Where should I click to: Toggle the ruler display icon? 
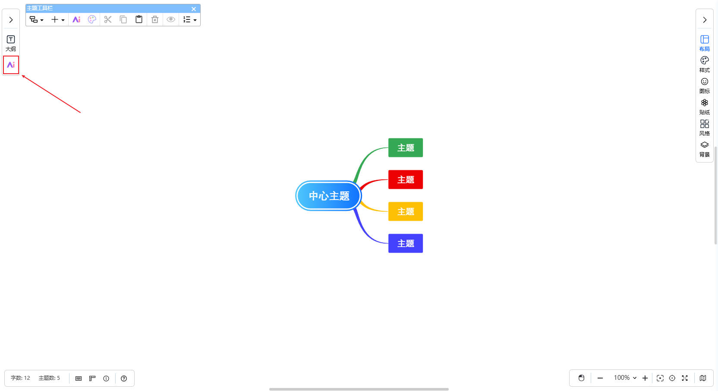[92, 378]
